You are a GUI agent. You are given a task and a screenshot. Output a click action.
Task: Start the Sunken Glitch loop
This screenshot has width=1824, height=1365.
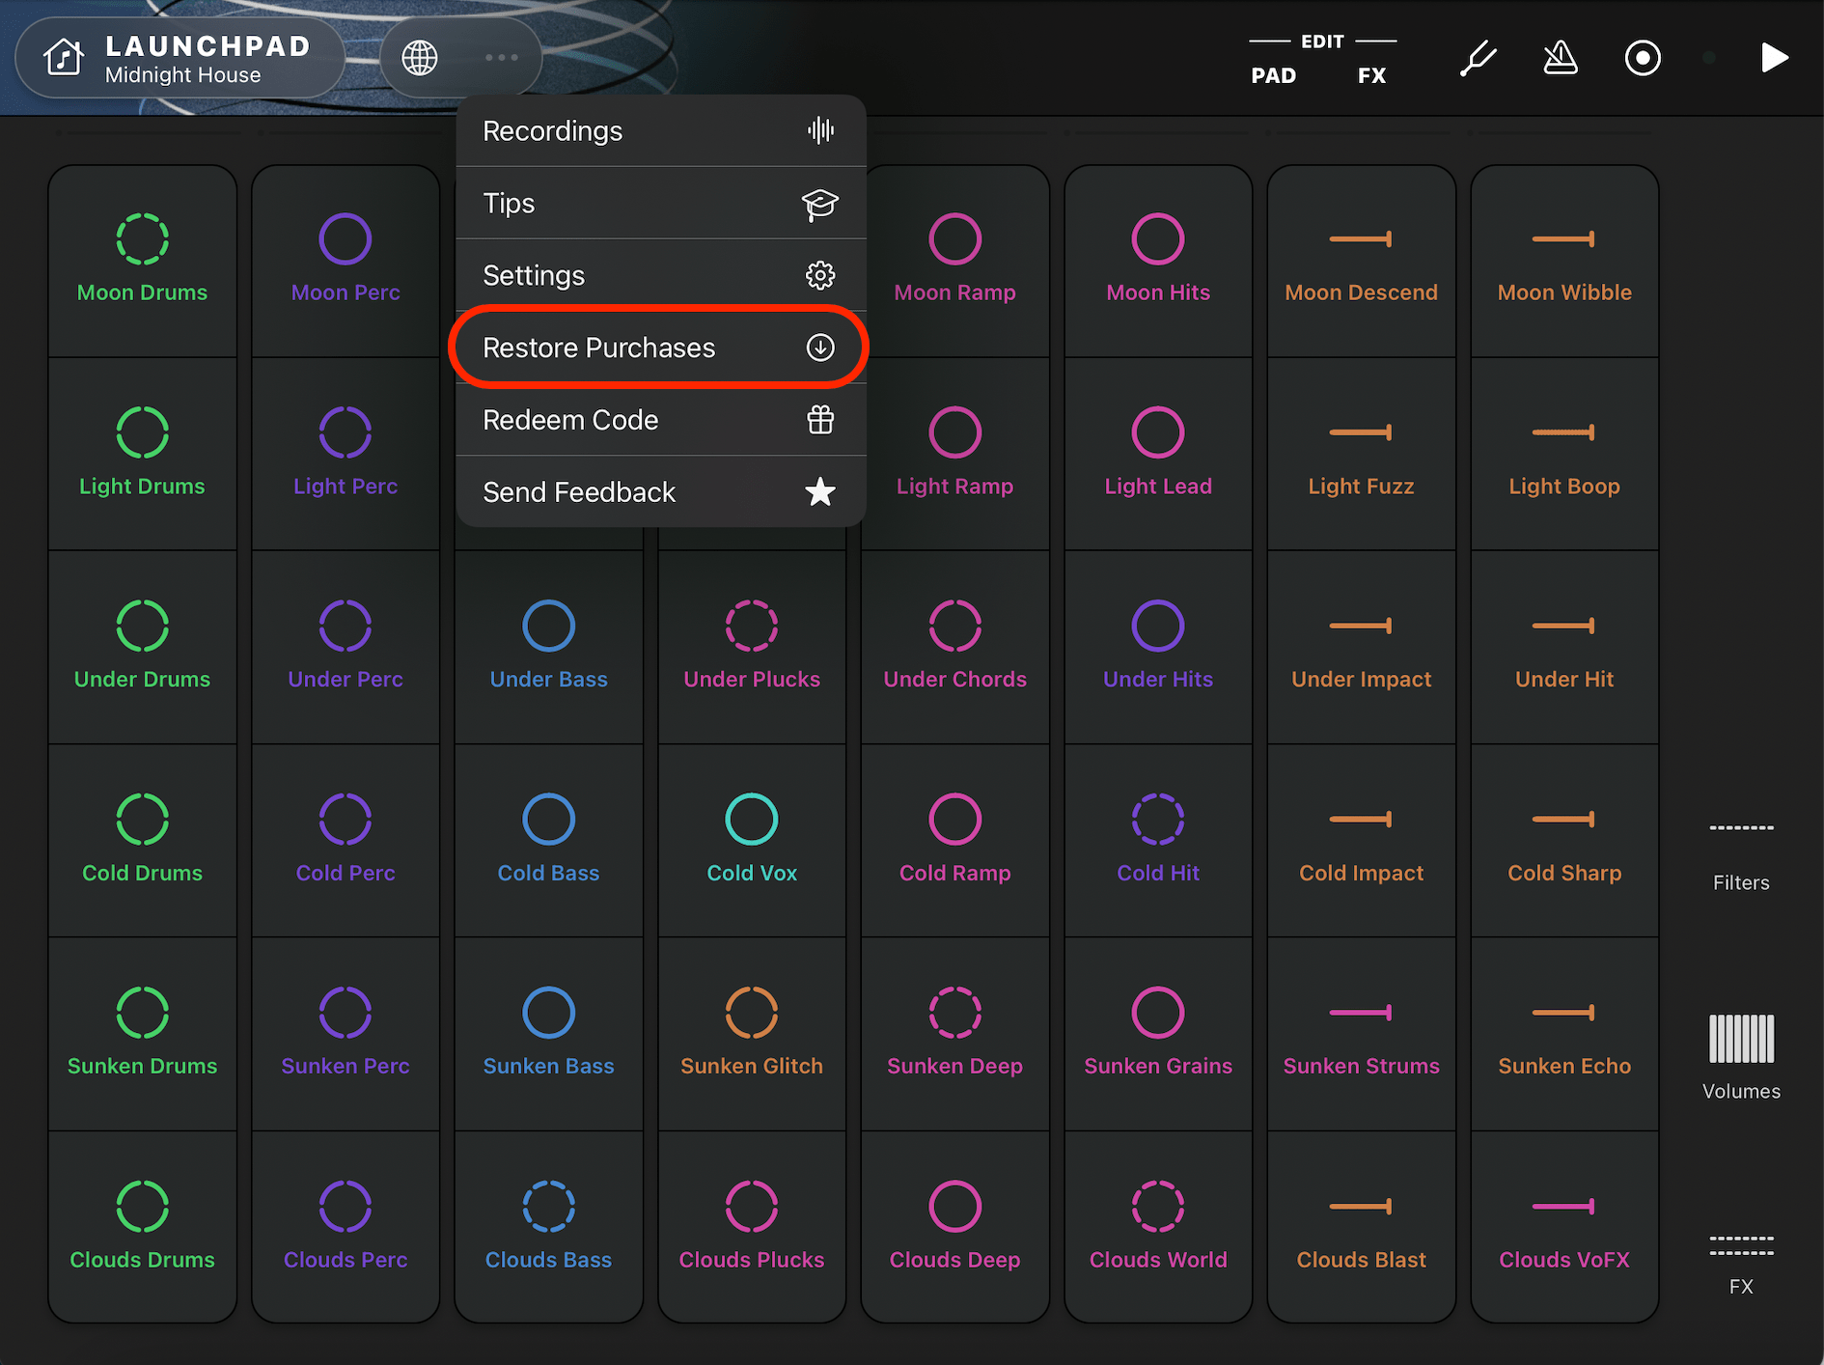(x=752, y=1034)
